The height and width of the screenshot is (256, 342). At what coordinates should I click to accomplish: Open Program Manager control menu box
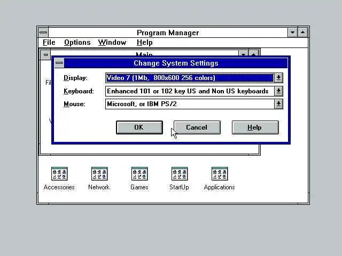(x=43, y=33)
